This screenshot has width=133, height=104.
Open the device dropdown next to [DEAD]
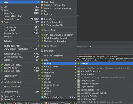(90, 47)
